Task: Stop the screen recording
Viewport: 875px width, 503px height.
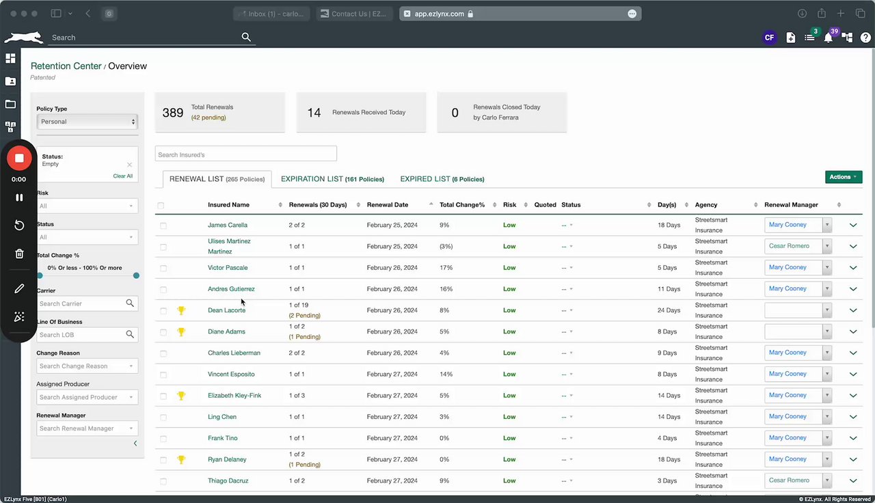Action: pyautogui.click(x=19, y=159)
